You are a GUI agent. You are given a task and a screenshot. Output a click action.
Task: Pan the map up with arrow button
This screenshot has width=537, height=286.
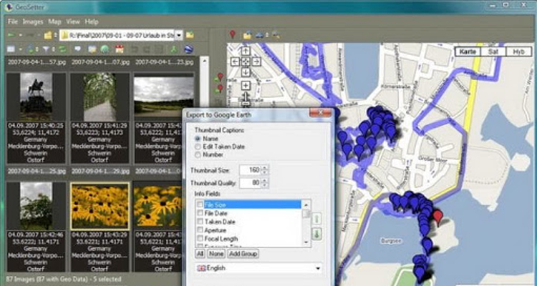point(246,51)
